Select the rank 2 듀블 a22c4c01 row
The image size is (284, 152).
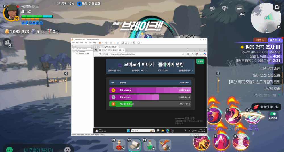[x=150, y=97]
